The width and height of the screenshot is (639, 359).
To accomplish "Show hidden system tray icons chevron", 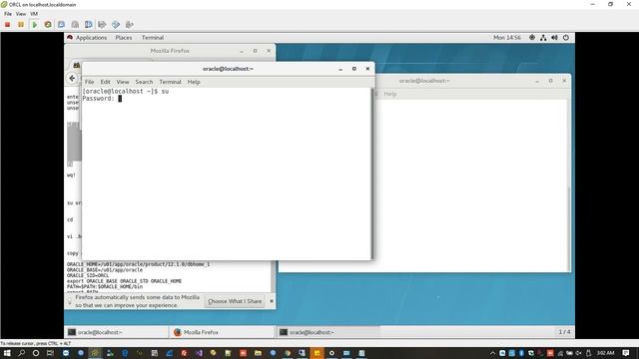I will pos(492,353).
